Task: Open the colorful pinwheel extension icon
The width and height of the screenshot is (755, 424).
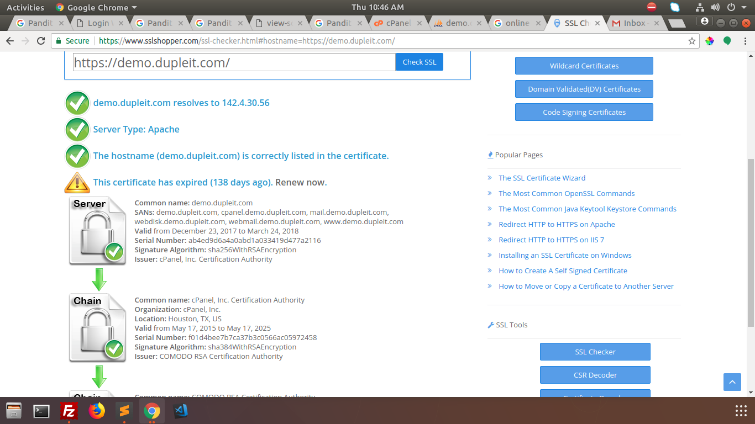Action: point(710,41)
